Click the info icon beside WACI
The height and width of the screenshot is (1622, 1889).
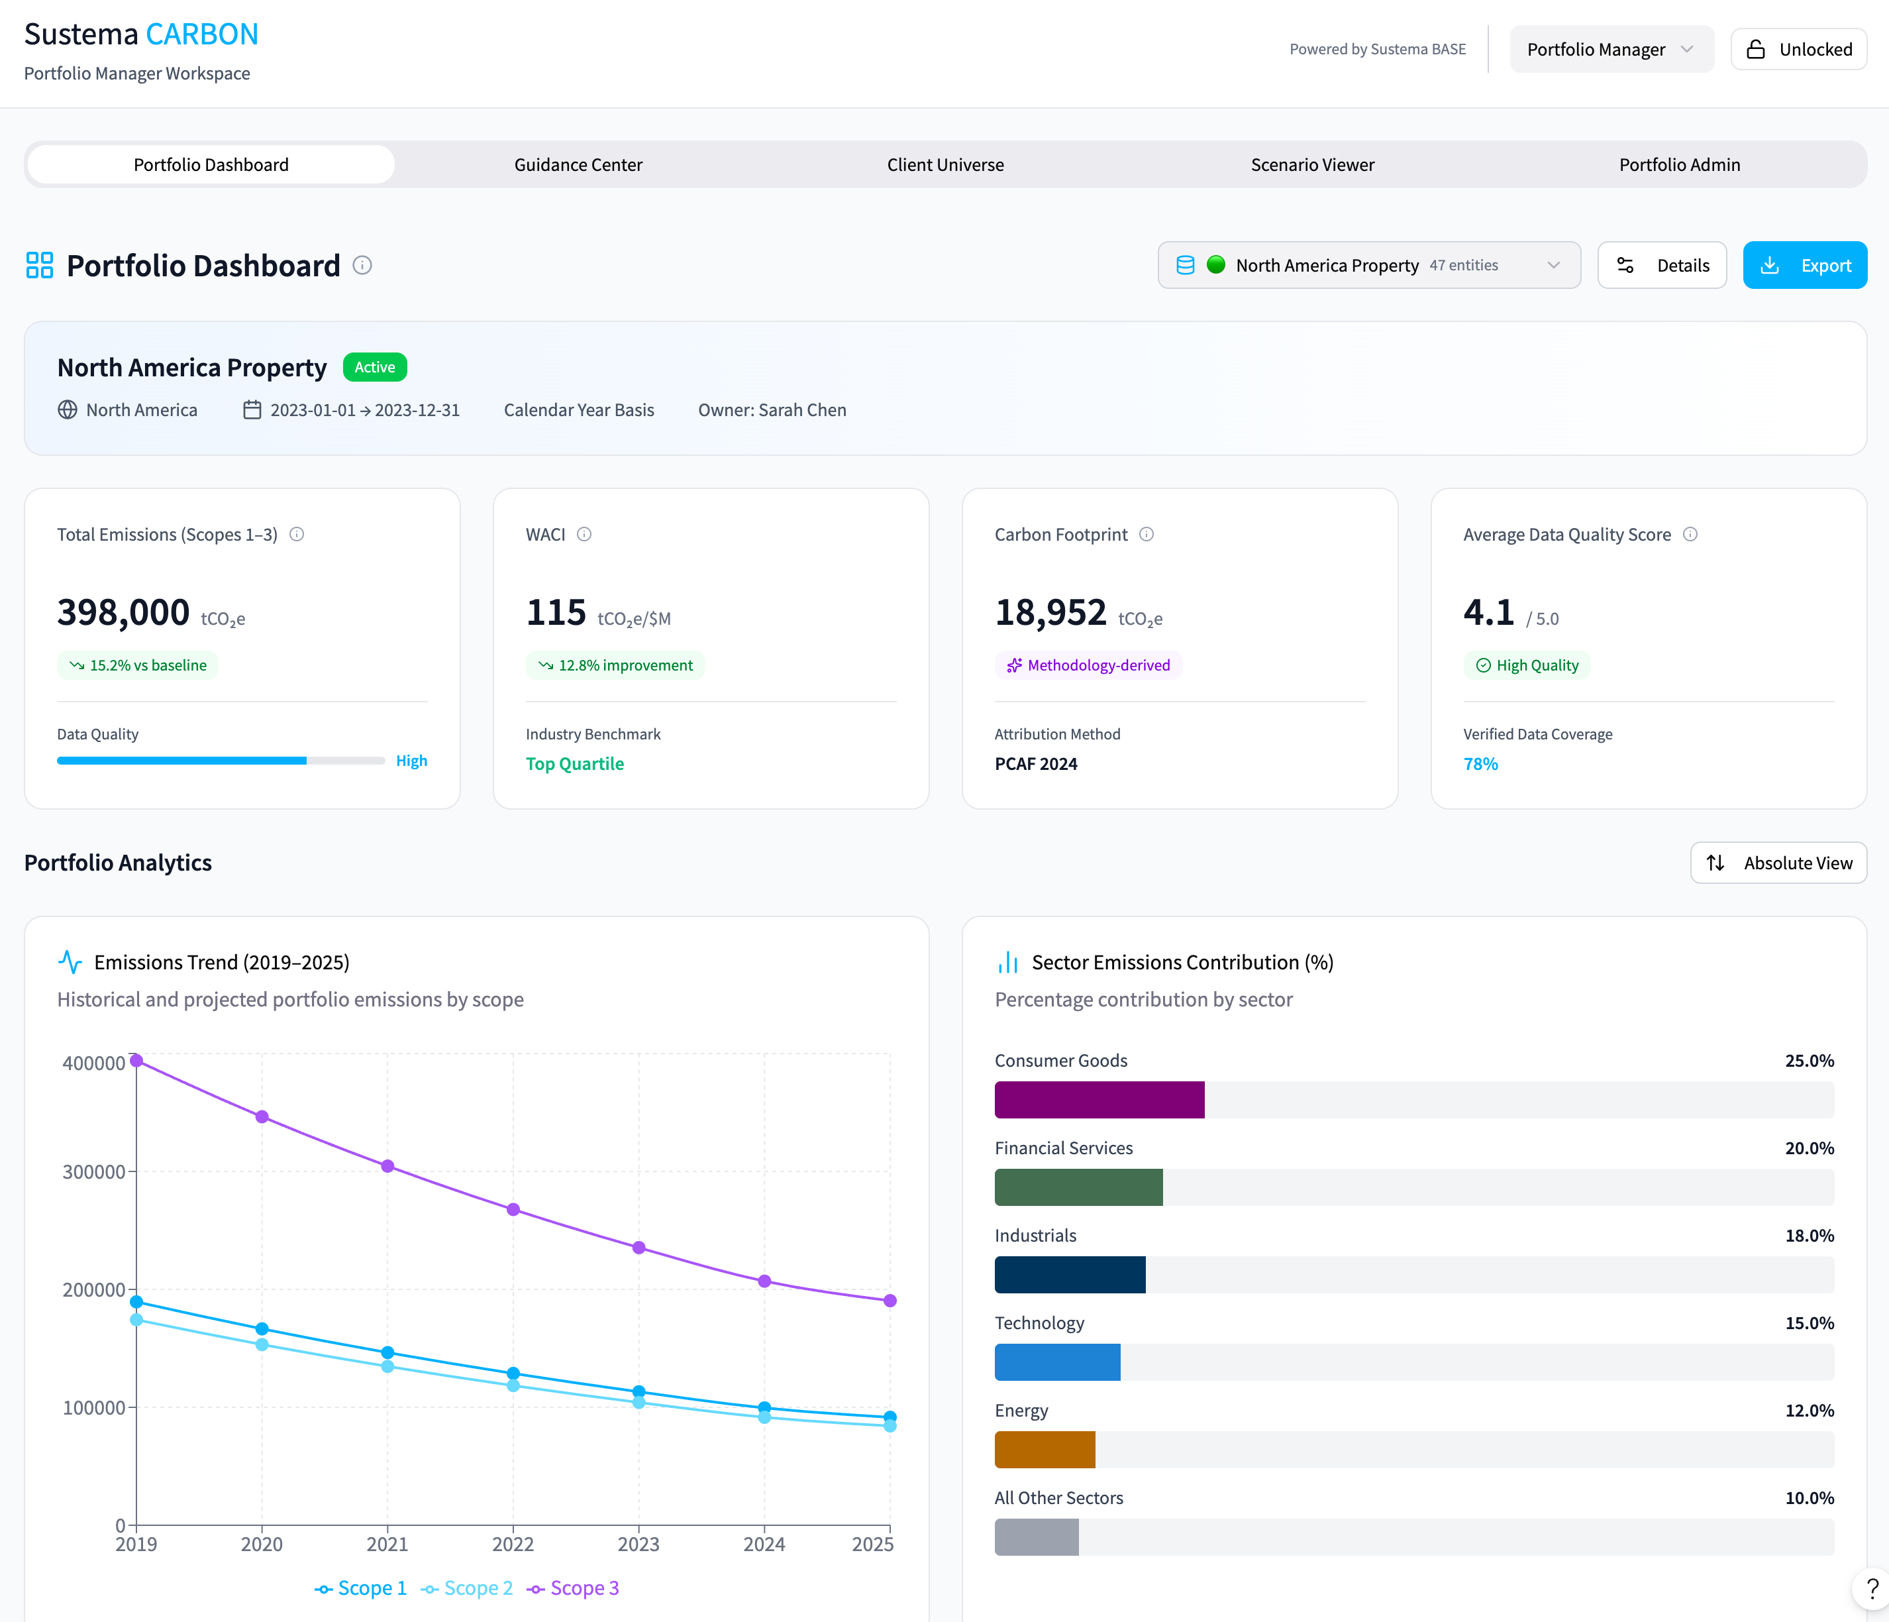point(584,535)
